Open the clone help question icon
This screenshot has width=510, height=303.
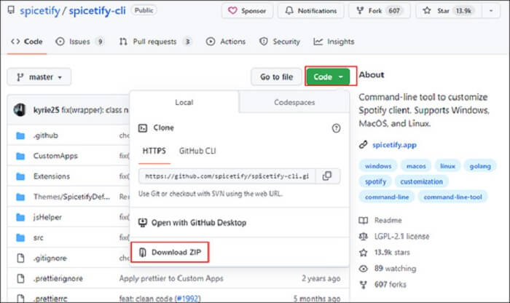tap(336, 128)
